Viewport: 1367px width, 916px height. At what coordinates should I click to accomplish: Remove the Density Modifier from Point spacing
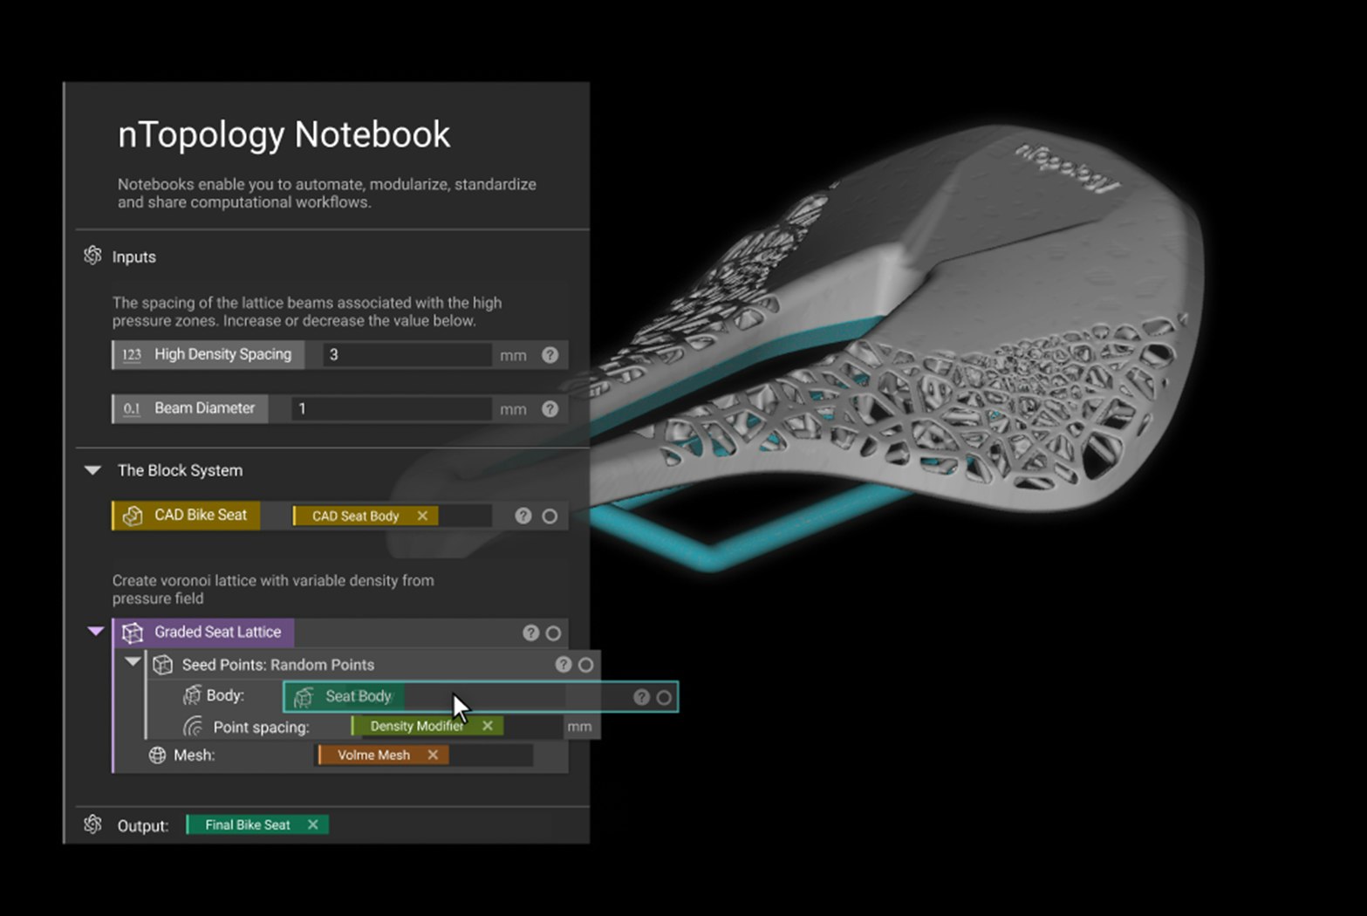[488, 725]
